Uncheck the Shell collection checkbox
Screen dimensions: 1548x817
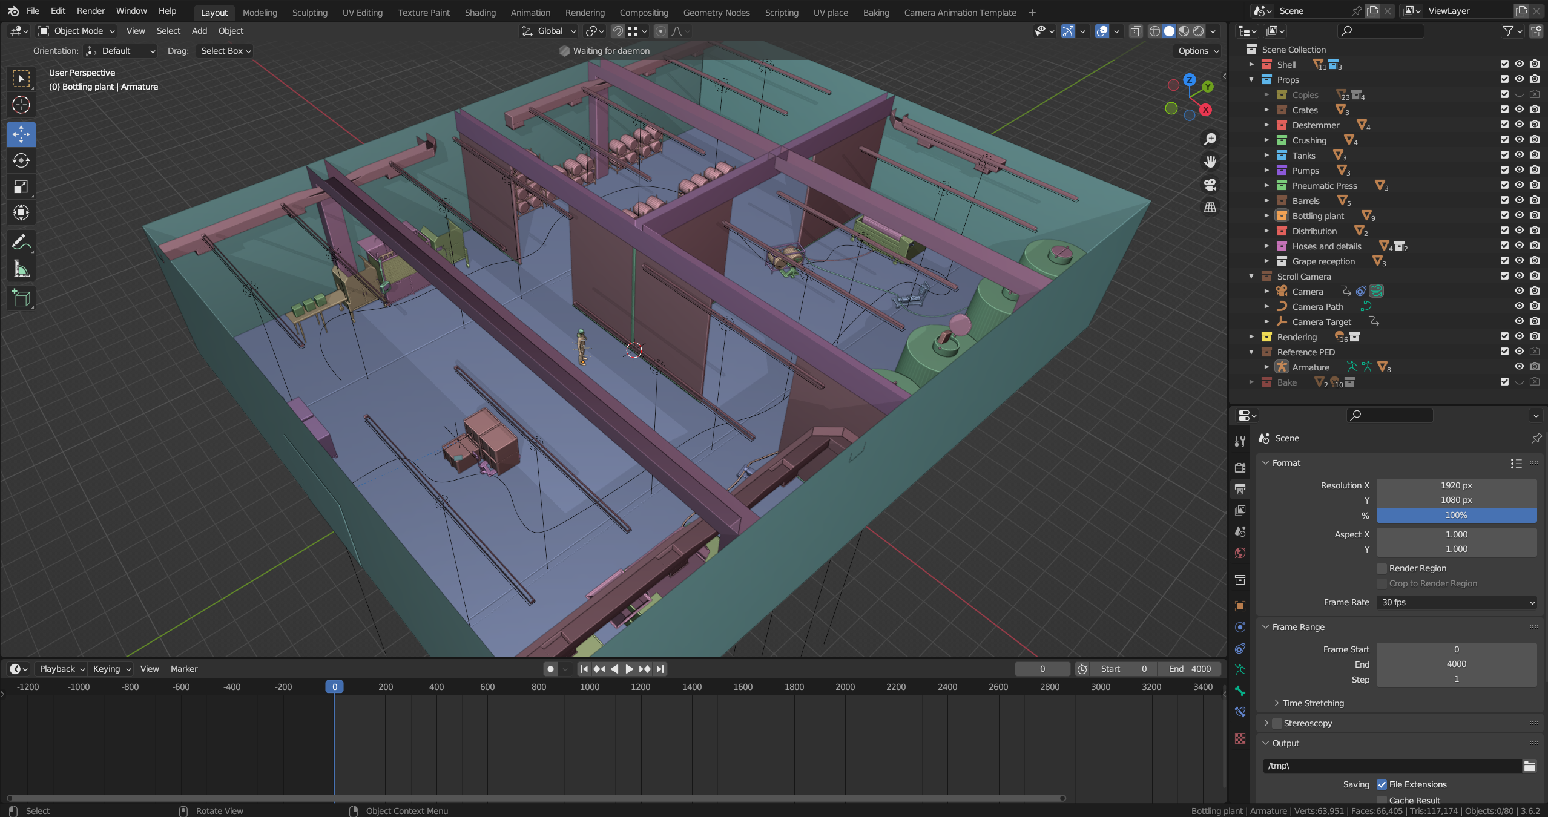(1504, 64)
